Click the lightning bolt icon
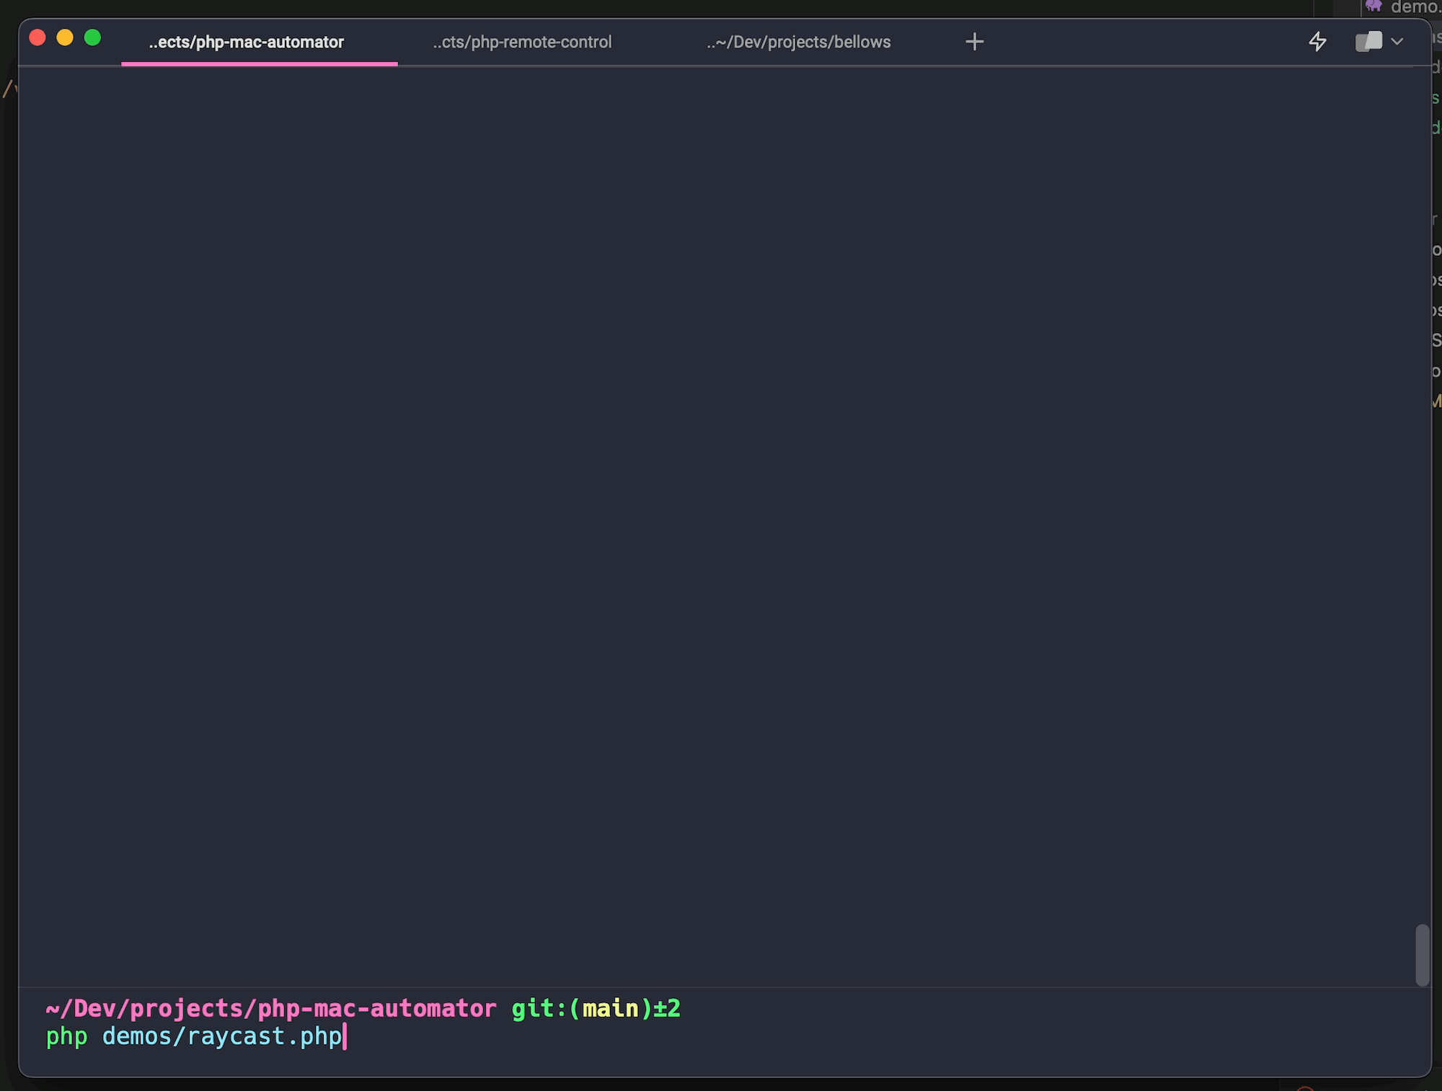Image resolution: width=1442 pixels, height=1091 pixels. (x=1317, y=42)
